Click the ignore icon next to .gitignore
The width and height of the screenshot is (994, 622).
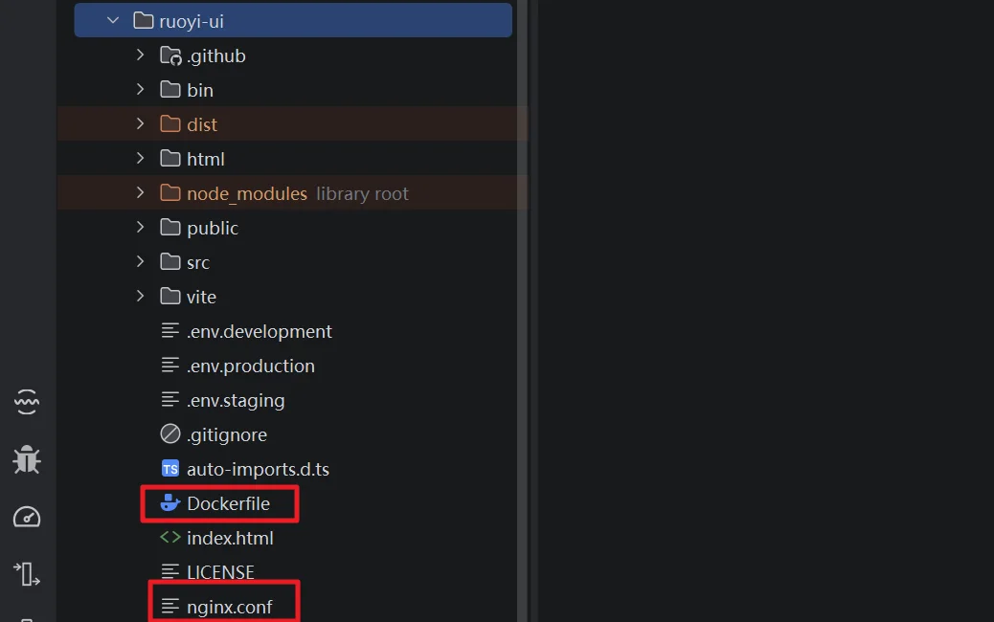(x=169, y=433)
